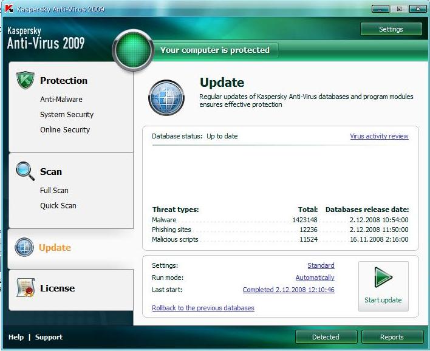Minimize the Kaspersky window

(x=380, y=9)
